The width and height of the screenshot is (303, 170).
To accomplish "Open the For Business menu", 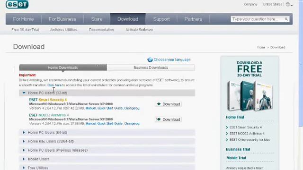I will tap(62, 19).
